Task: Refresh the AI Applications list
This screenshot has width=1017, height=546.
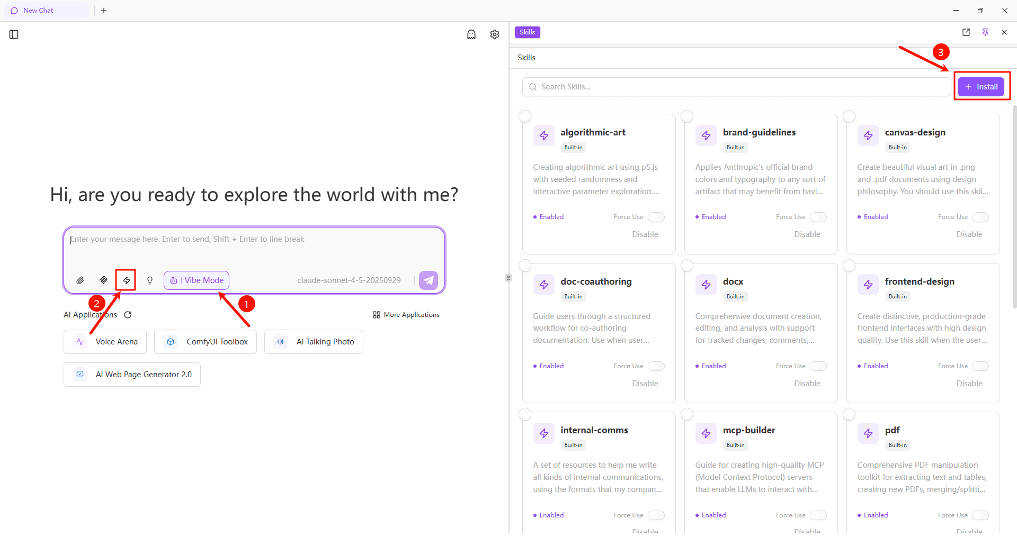Action: tap(128, 315)
